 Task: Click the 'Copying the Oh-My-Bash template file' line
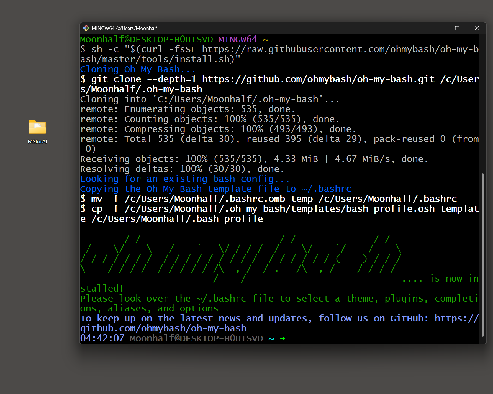click(215, 189)
